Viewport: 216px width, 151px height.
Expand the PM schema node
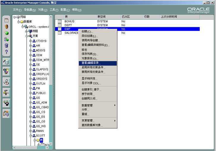[x=31, y=88]
